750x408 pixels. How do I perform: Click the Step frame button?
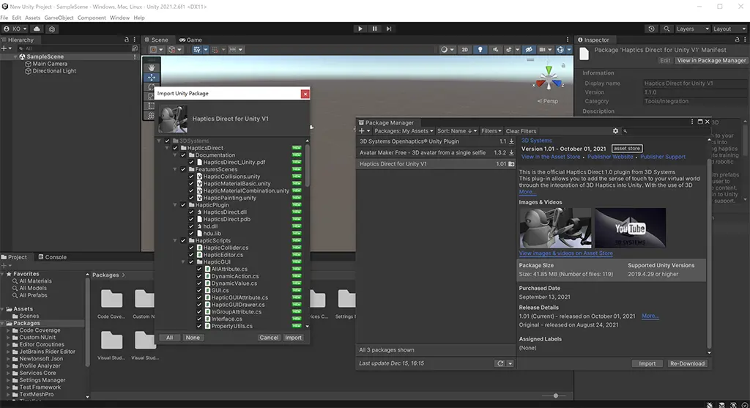pyautogui.click(x=389, y=29)
